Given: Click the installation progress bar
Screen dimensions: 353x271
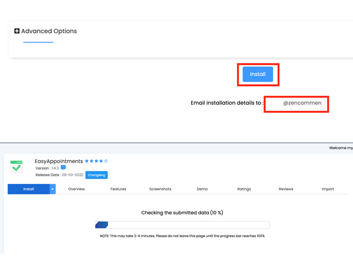Looking at the screenshot, I should click(x=182, y=225).
